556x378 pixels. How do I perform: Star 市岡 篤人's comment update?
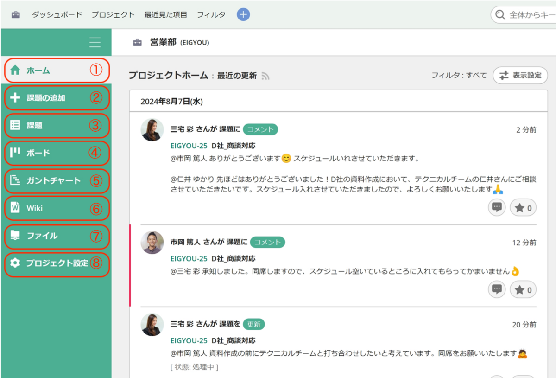(x=523, y=289)
